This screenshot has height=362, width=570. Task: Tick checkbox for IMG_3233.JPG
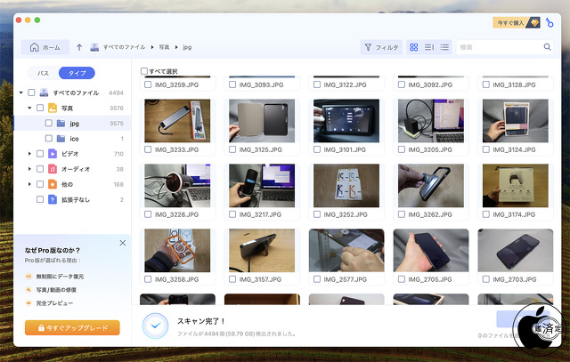pos(148,149)
